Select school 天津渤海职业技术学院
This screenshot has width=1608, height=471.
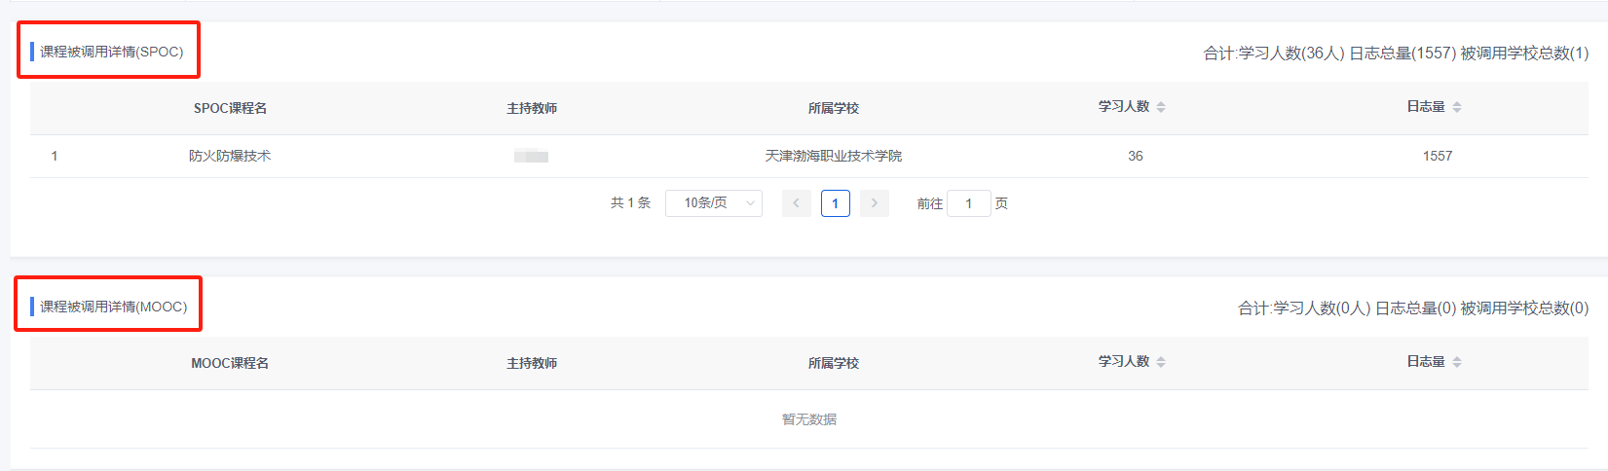(x=834, y=156)
